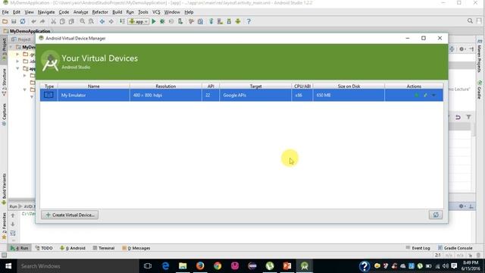Select the Google APIs target cell

[255, 95]
